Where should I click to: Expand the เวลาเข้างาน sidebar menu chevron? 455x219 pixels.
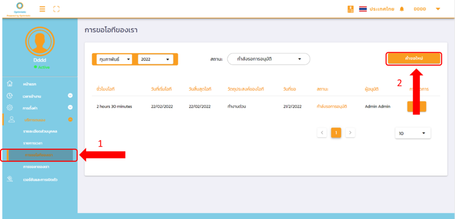pos(70,96)
